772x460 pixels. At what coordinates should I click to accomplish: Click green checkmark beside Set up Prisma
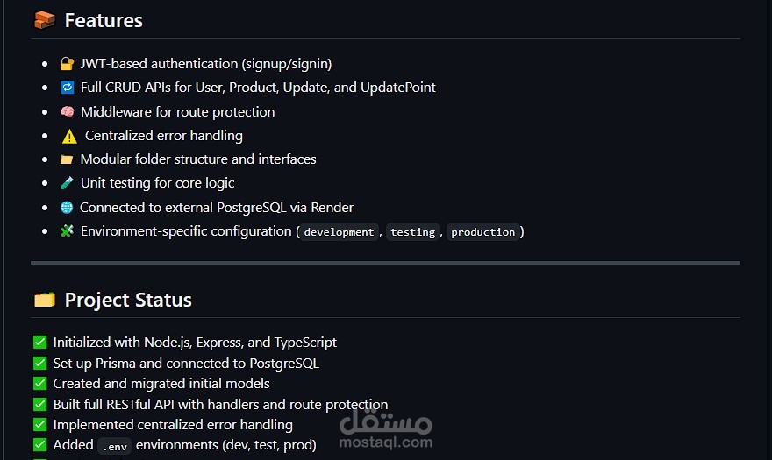(x=39, y=363)
